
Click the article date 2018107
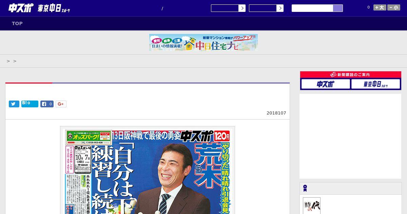(x=276, y=113)
